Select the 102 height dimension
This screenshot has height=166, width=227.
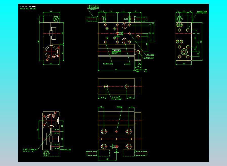38,41
